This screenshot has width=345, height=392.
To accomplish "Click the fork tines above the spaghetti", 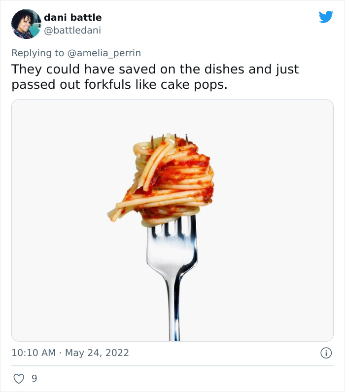I will 169,139.
